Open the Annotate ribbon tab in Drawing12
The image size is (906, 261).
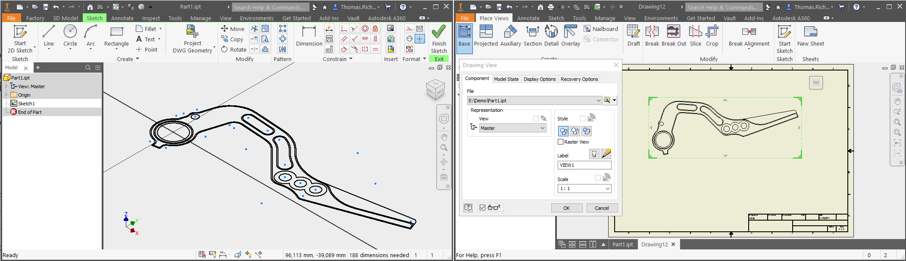[528, 18]
